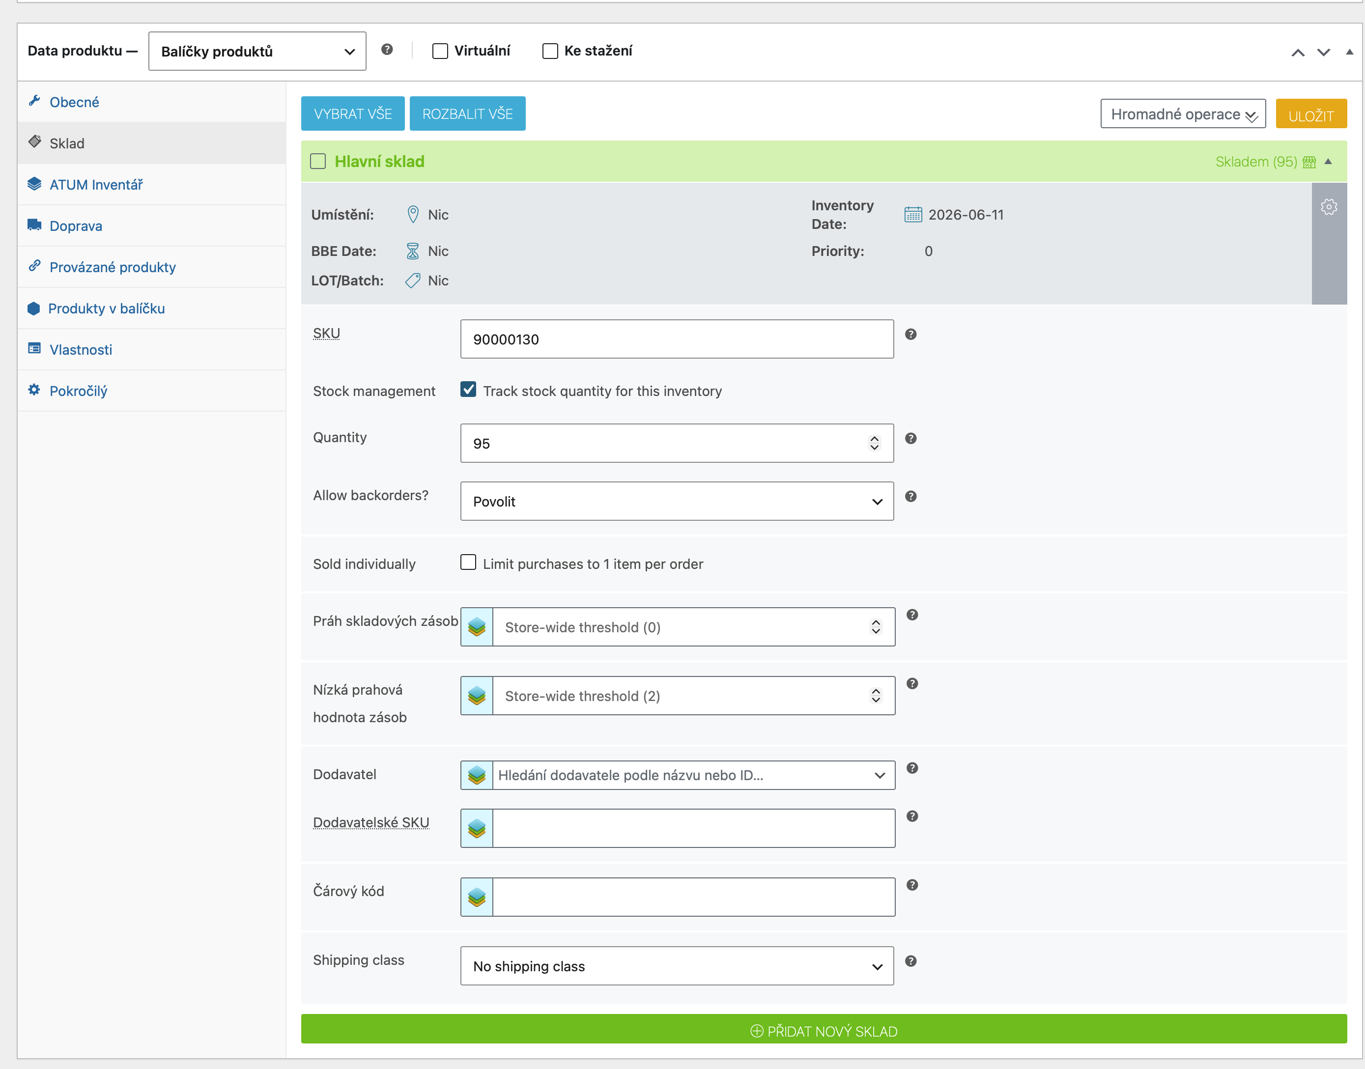Viewport: 1365px width, 1069px height.
Task: Click the LOT/Batch tag icon
Action: coord(413,281)
